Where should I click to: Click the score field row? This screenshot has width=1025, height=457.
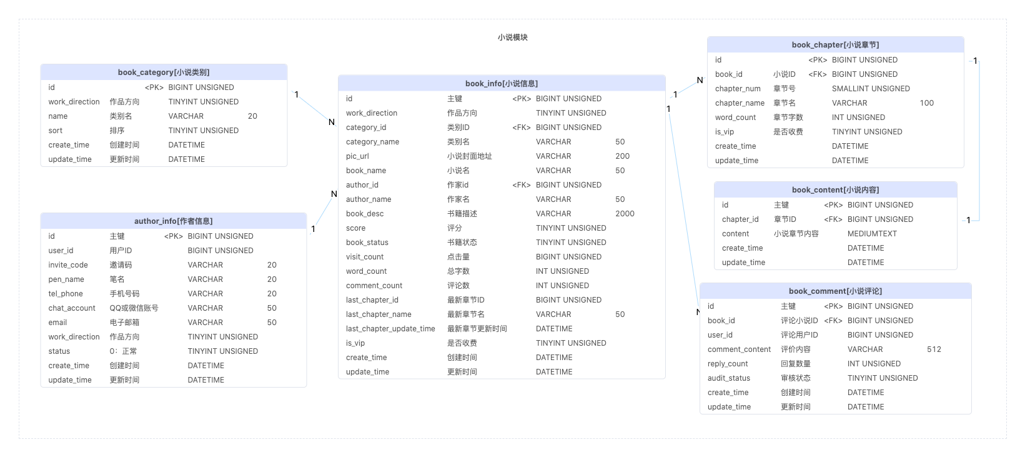click(502, 228)
